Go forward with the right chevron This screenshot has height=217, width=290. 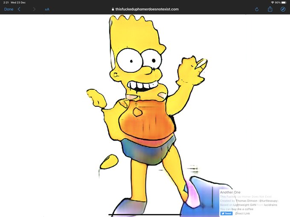point(34,9)
